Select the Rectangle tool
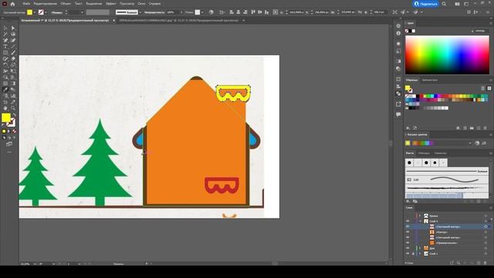This screenshot has width=494, height=278. (5, 53)
